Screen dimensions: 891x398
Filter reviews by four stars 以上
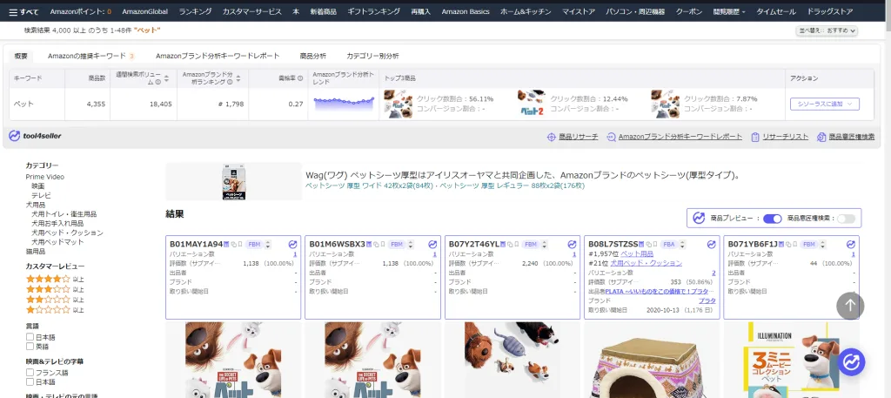pos(55,280)
